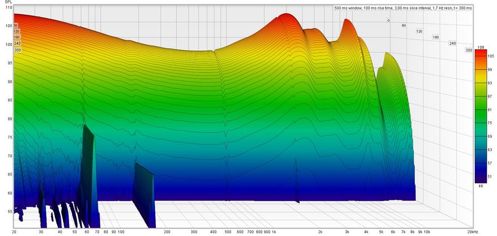
Task: Click the 3k frequency axis label
Action: pyautogui.click(x=348, y=232)
